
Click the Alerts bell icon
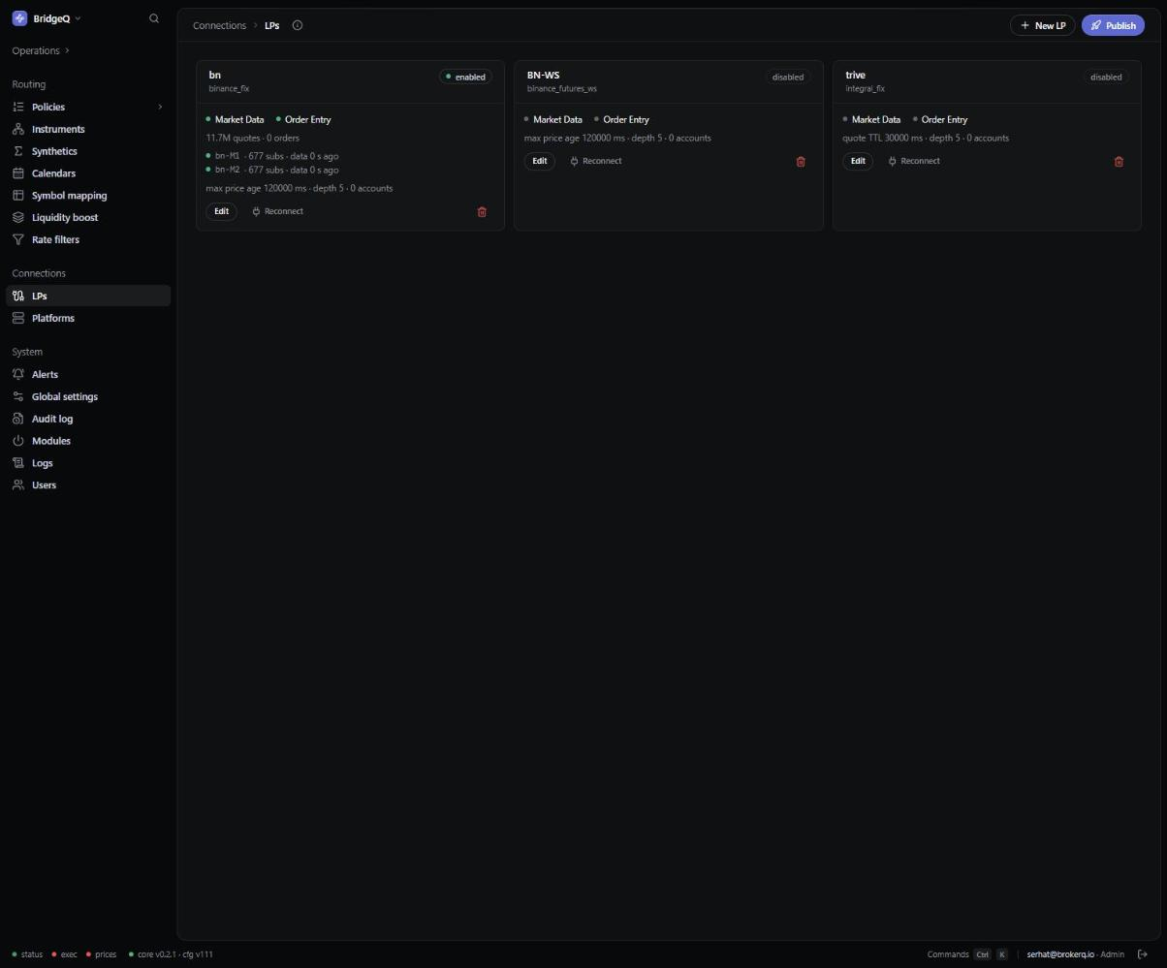pos(18,374)
